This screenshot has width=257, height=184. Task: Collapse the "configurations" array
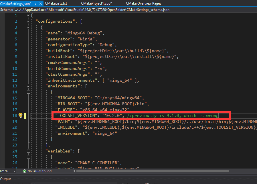(x=28, y=21)
